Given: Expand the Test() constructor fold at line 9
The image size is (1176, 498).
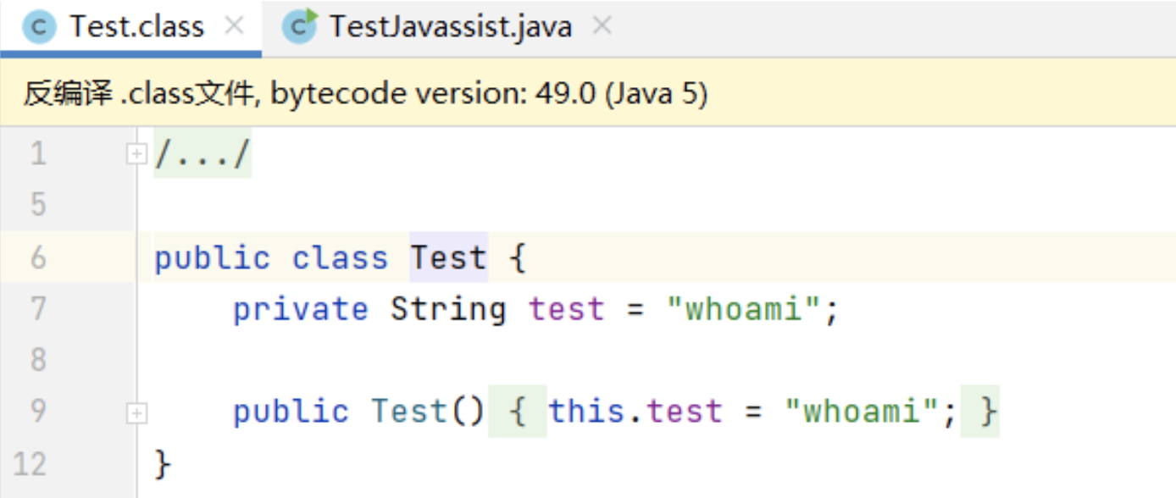Looking at the screenshot, I should click(136, 413).
